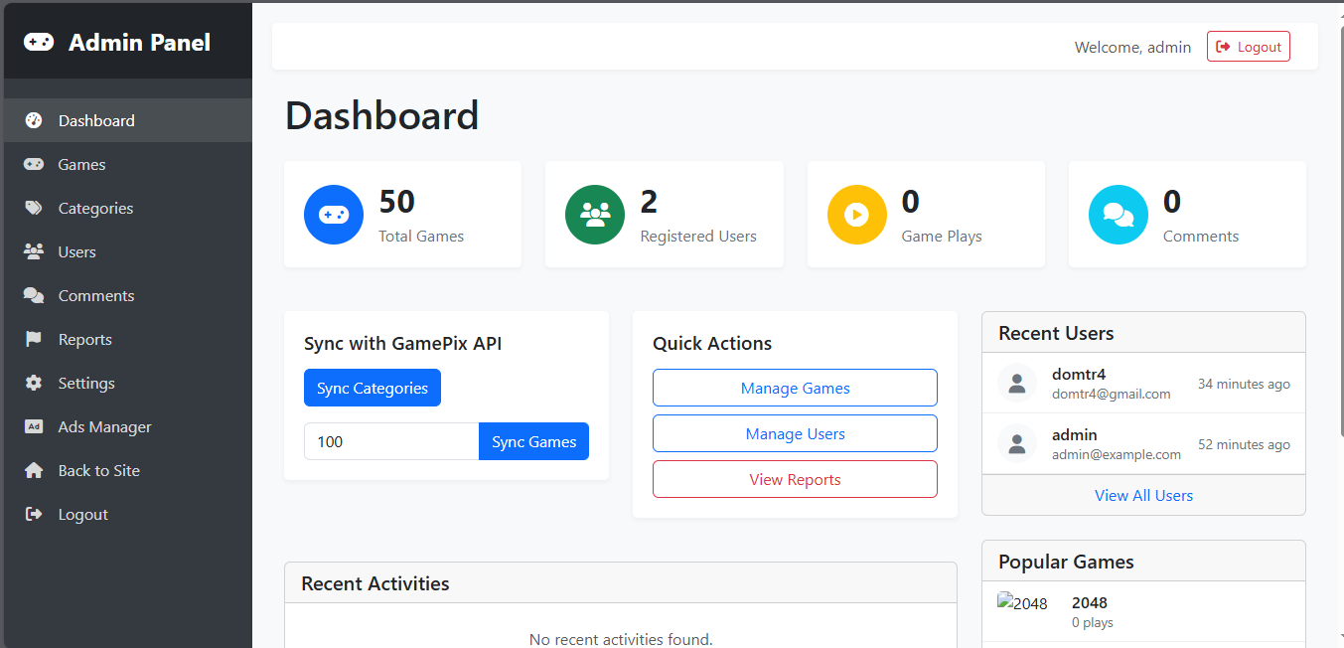This screenshot has width=1344, height=648.
Task: Click the Categories tags icon in sidebar
Action: tap(34, 208)
